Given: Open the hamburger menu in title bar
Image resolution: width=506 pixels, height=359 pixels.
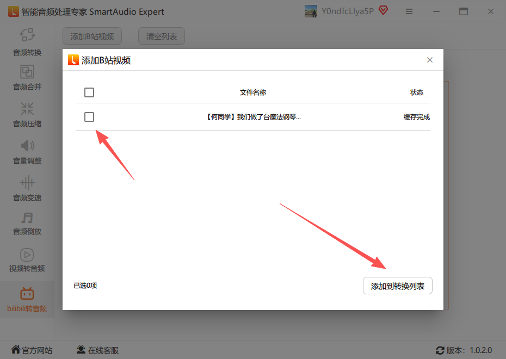Looking at the screenshot, I should [x=409, y=11].
